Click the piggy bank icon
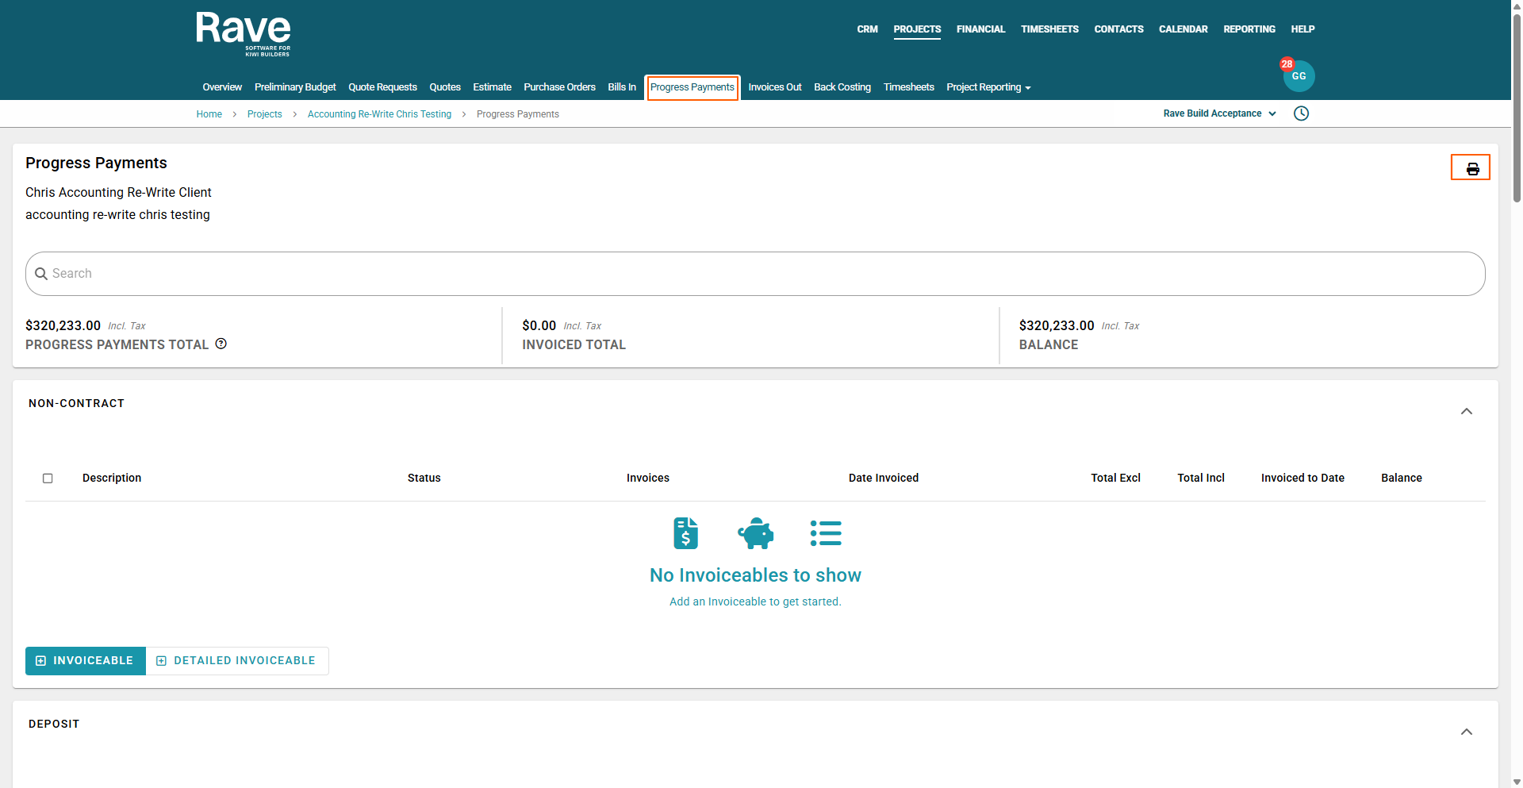The width and height of the screenshot is (1523, 788). pyautogui.click(x=756, y=533)
